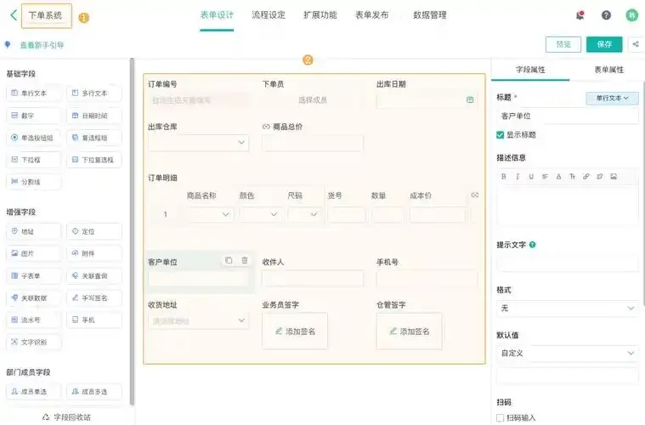Insert image in description editor
Viewport: 645px width, 425px height.
click(614, 177)
